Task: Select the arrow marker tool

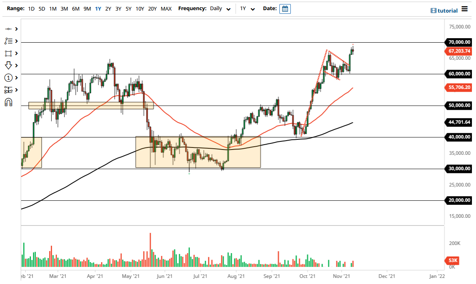Action: click(x=8, y=65)
